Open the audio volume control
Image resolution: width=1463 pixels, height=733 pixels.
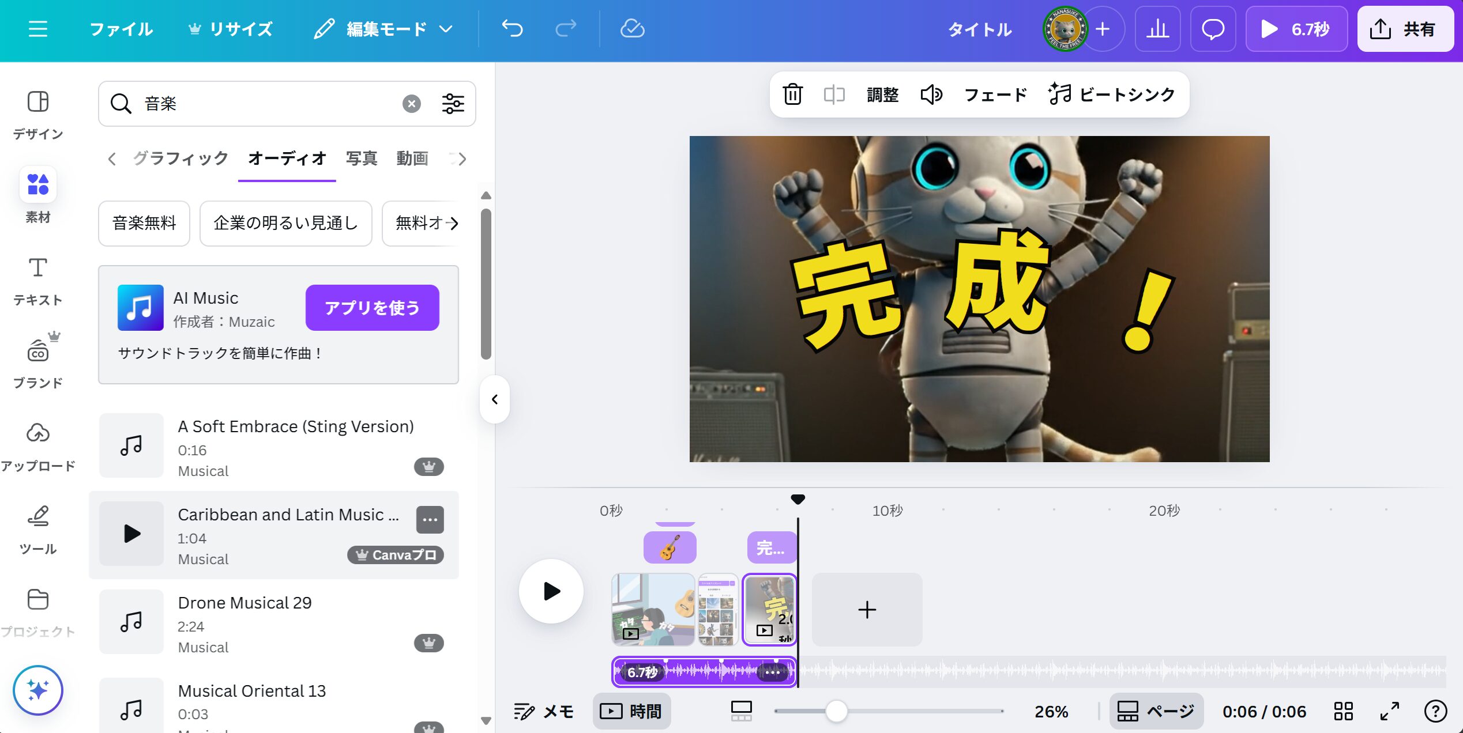(931, 95)
